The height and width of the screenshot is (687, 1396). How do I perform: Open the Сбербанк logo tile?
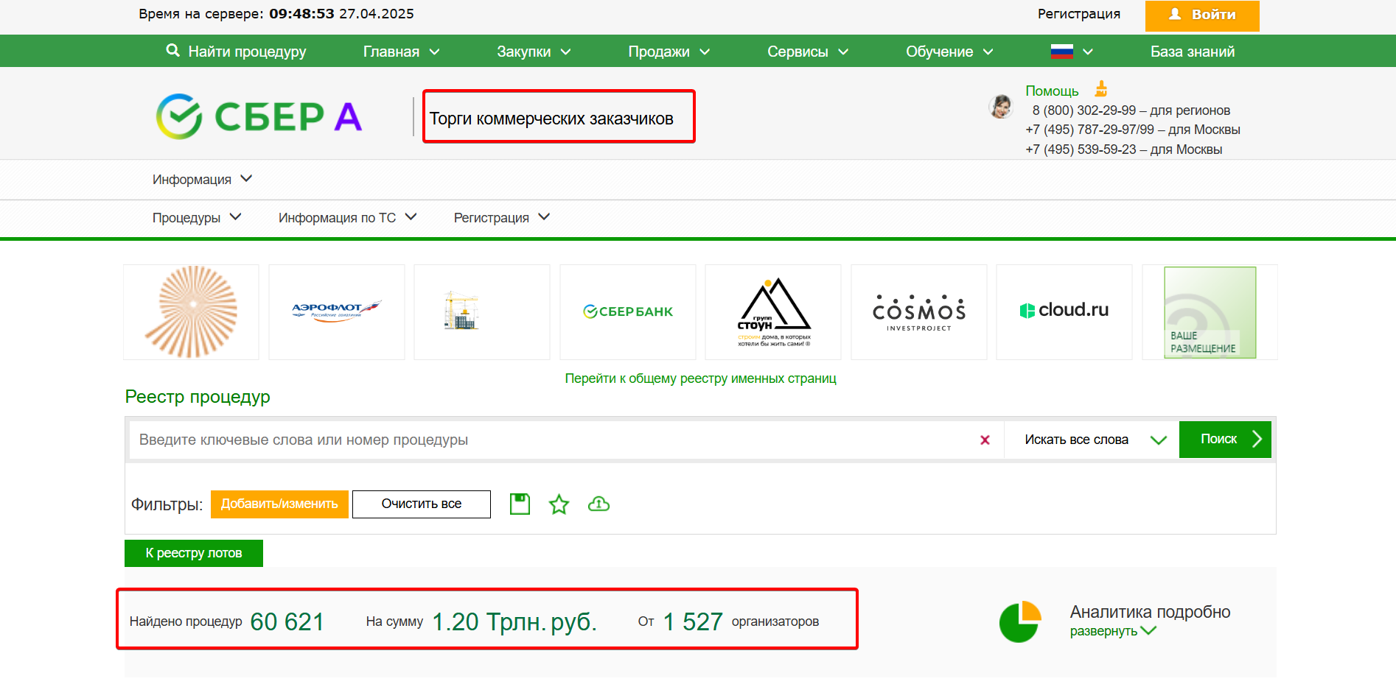tap(627, 312)
